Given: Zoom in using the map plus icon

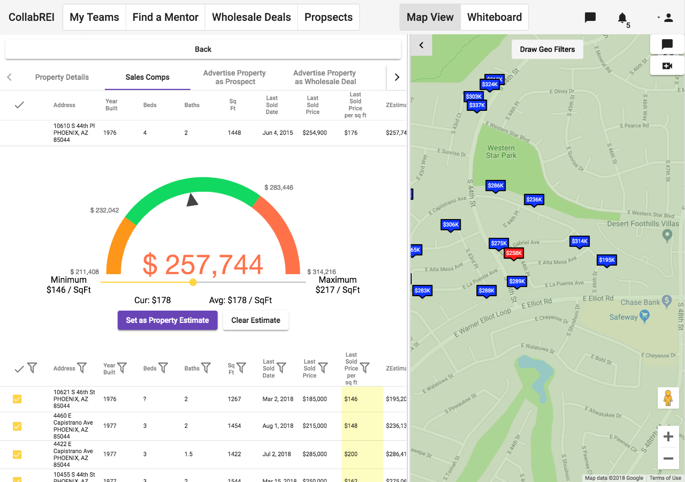Looking at the screenshot, I should (x=668, y=436).
